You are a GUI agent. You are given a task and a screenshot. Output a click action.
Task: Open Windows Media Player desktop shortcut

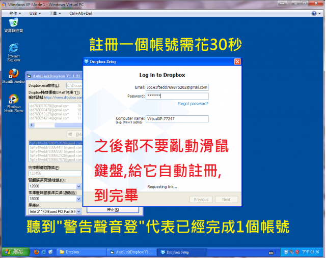pos(14,103)
